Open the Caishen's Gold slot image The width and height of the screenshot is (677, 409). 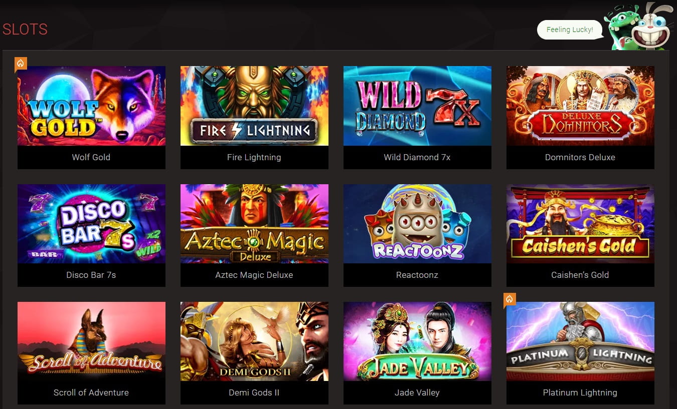click(580, 224)
